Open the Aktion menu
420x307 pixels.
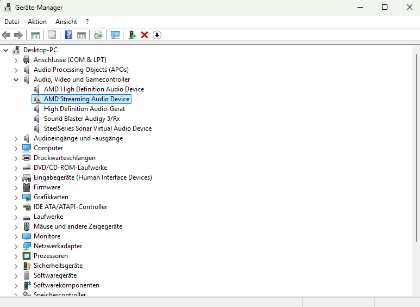click(37, 22)
